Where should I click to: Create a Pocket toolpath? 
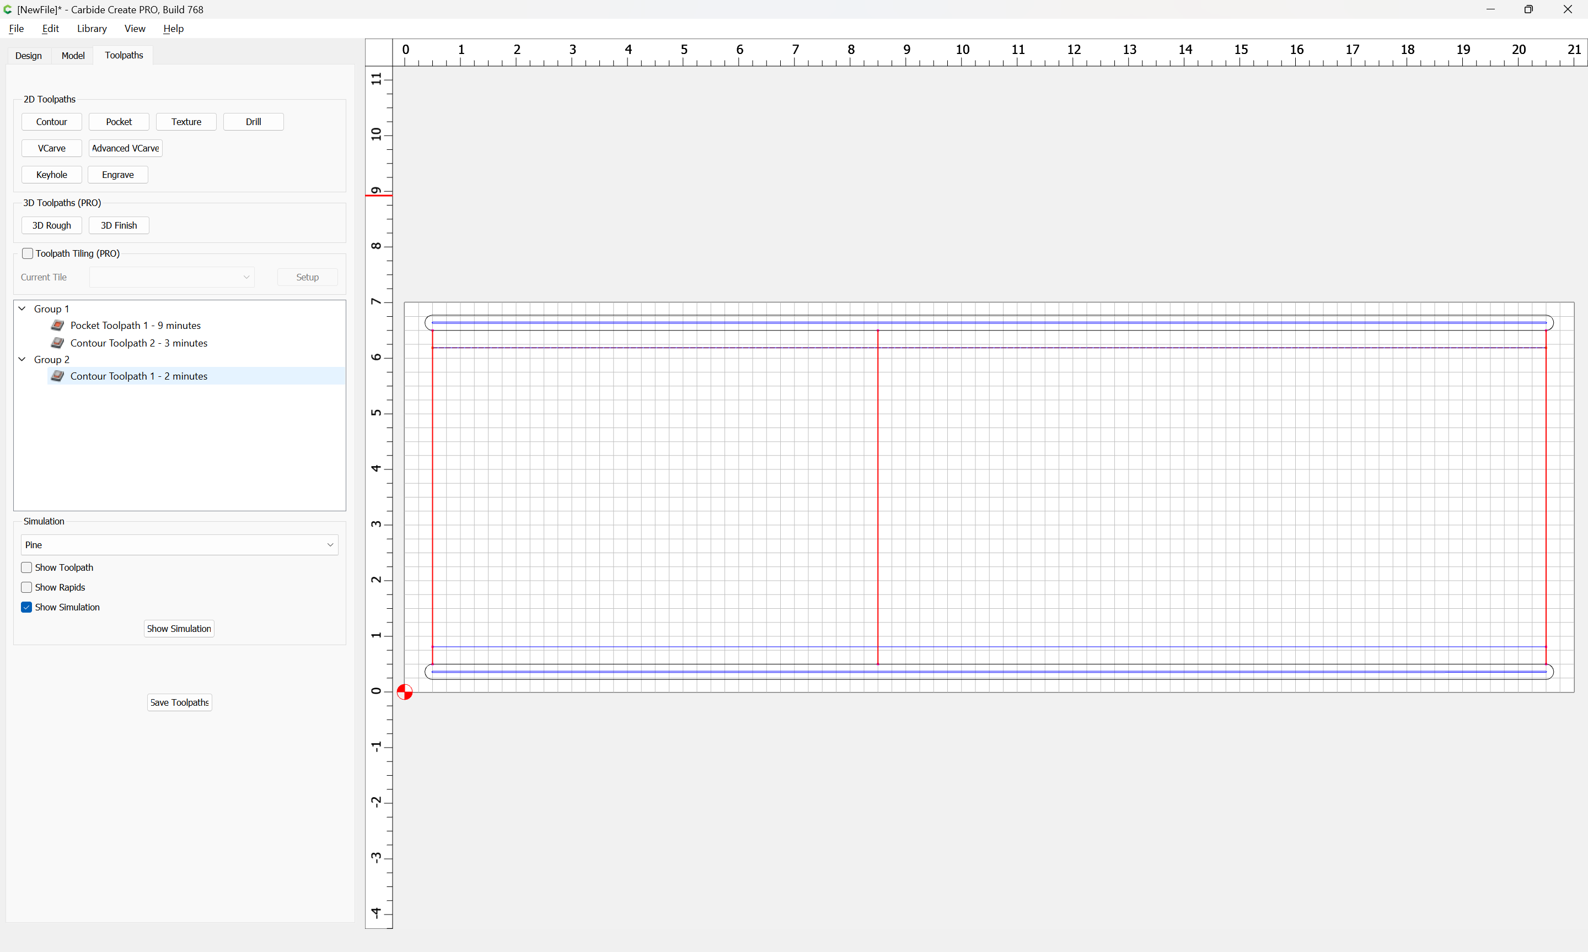pyautogui.click(x=119, y=122)
